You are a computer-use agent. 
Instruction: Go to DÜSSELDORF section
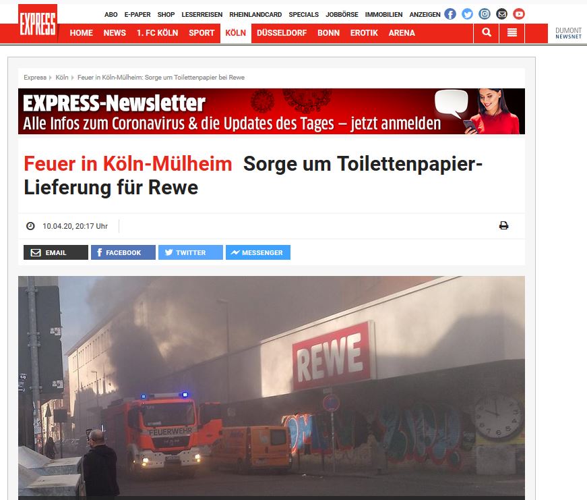pos(282,33)
